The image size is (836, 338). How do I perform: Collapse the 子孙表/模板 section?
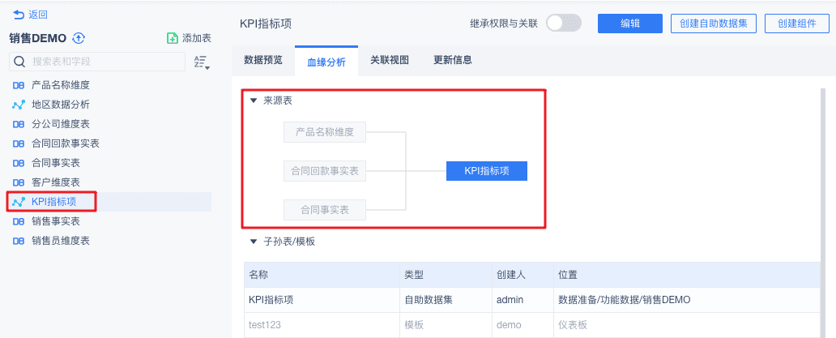point(253,242)
